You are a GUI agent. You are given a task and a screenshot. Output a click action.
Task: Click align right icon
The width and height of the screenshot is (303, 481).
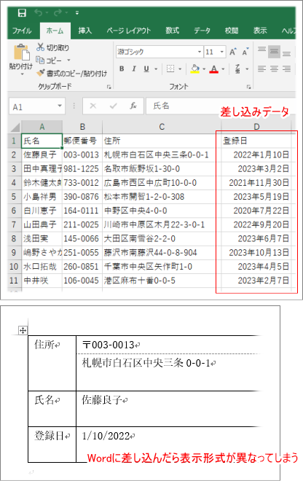click(x=286, y=69)
